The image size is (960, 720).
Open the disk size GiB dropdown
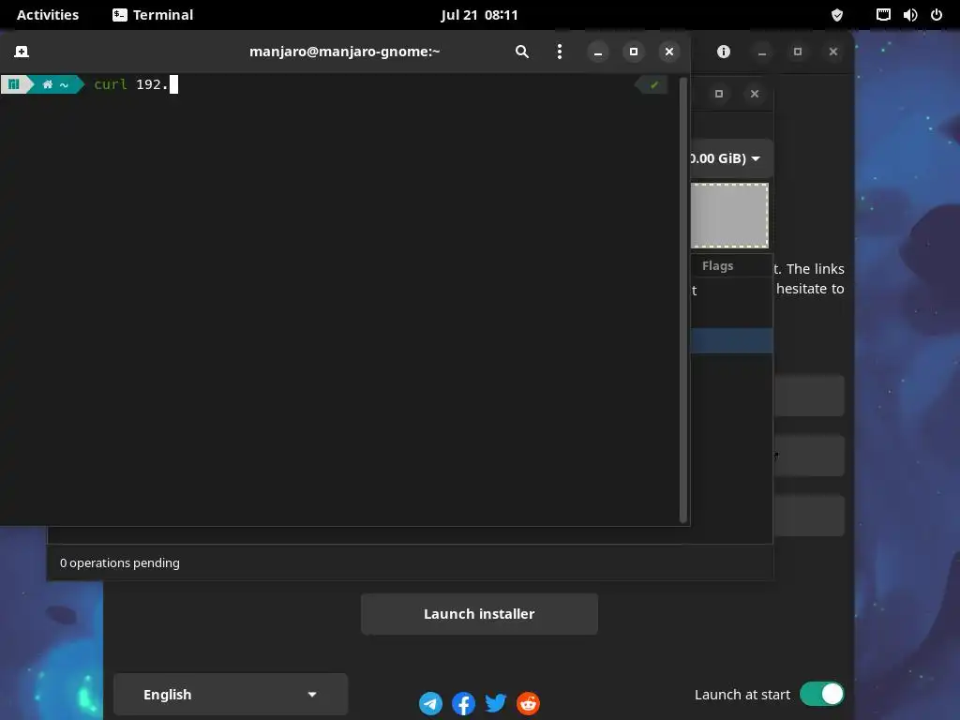point(731,158)
